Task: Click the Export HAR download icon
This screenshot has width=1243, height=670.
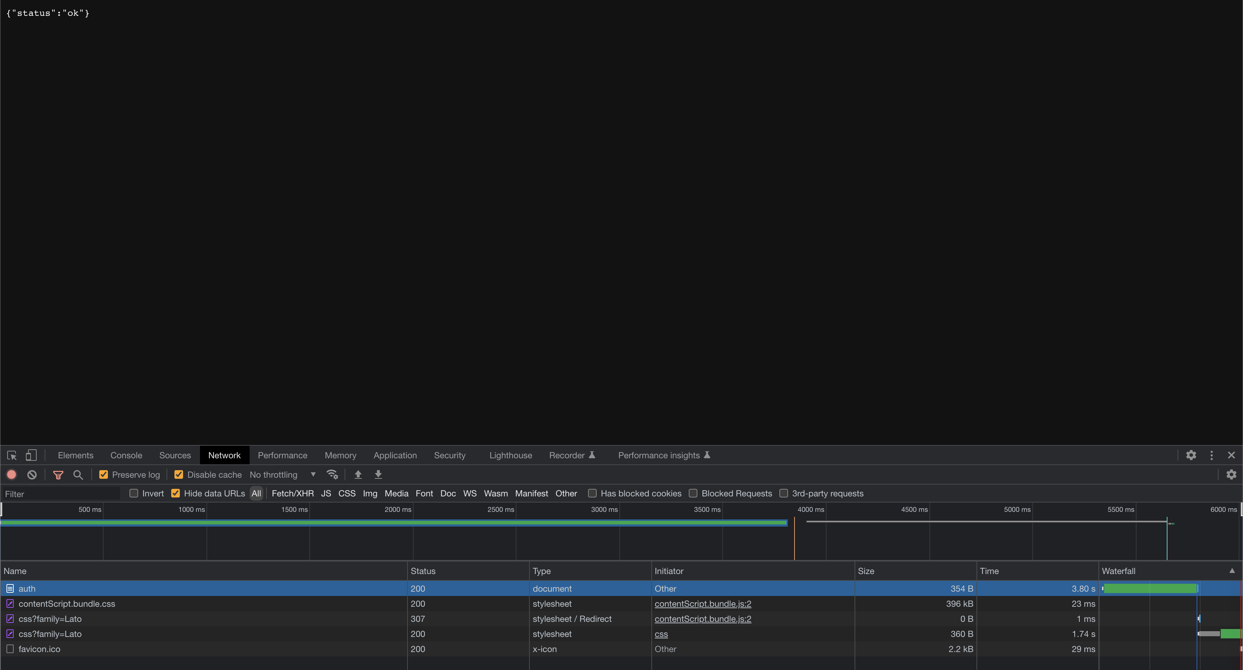Action: 378,475
